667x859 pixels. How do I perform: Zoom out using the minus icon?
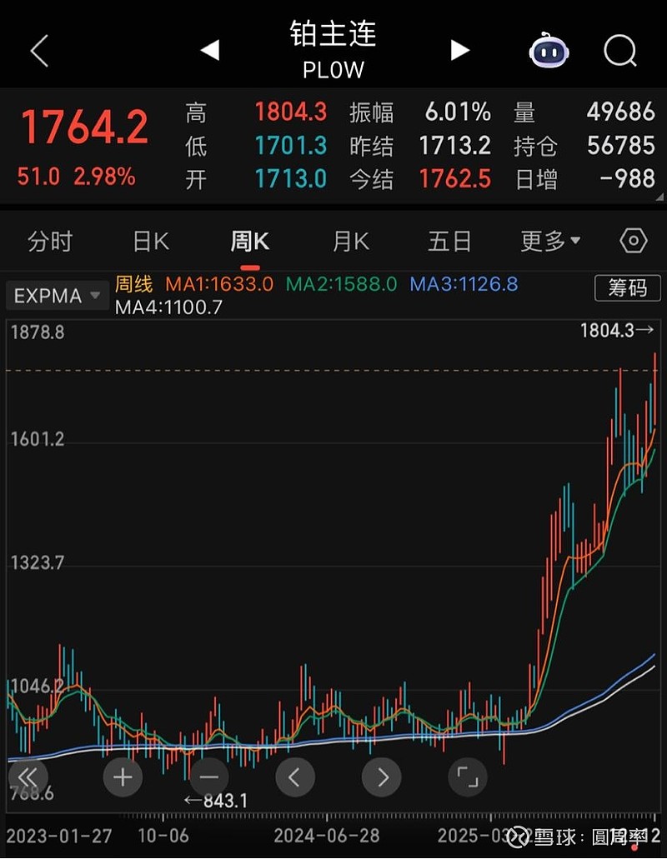coord(208,777)
